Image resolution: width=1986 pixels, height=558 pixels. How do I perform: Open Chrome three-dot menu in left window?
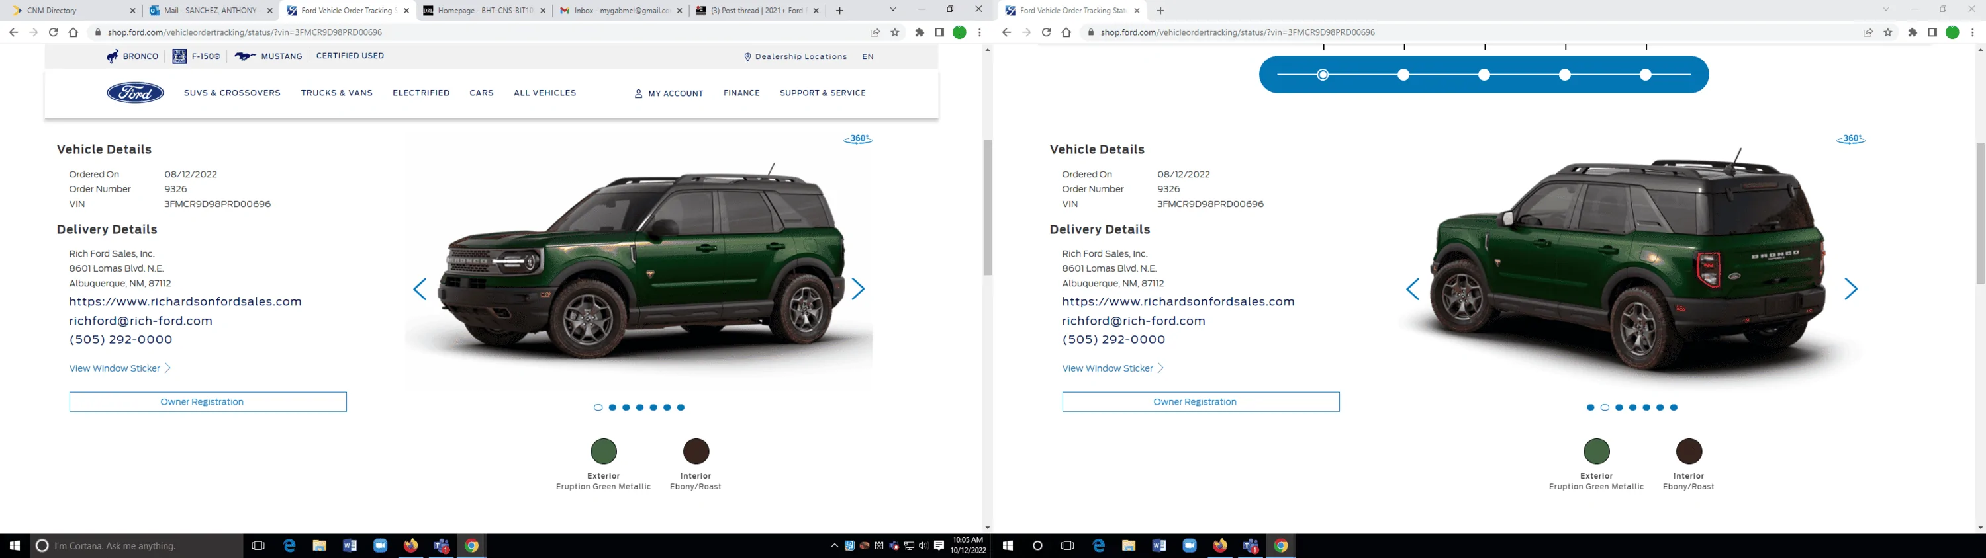pyautogui.click(x=980, y=32)
